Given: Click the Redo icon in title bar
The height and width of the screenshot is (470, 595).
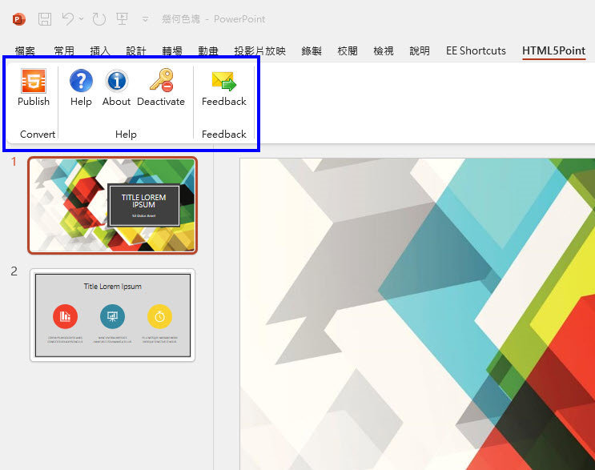Looking at the screenshot, I should [98, 18].
